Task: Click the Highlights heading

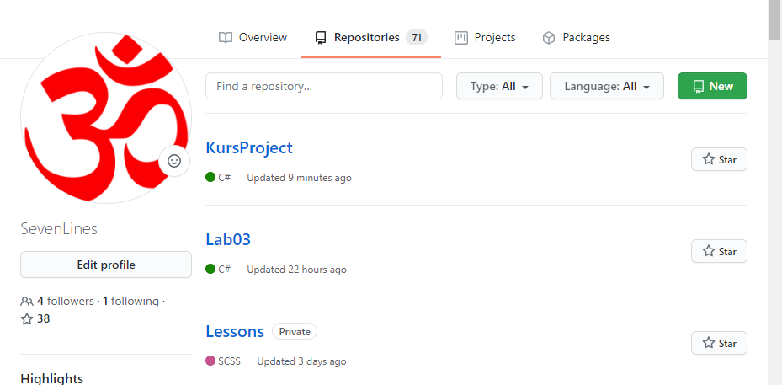Action: [x=52, y=378]
